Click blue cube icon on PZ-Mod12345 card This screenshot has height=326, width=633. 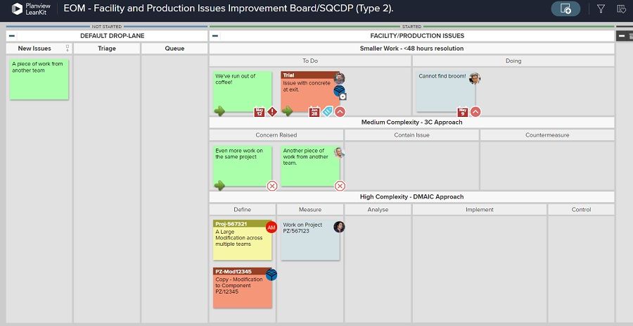tap(271, 275)
